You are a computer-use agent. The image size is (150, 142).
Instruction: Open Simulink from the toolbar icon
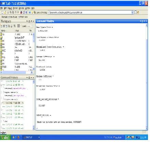pyautogui.click(x=21, y=12)
